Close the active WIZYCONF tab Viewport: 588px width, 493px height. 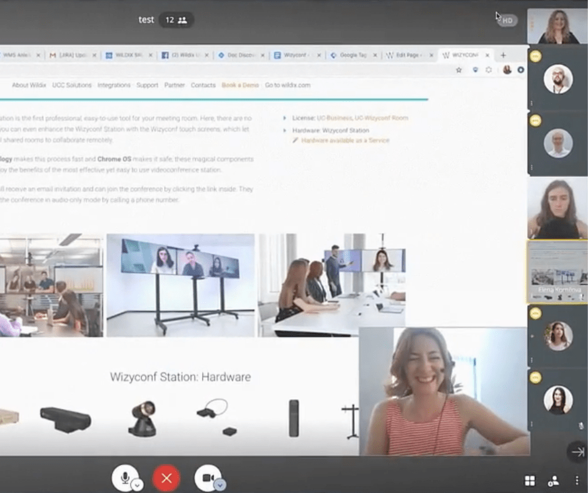(487, 55)
